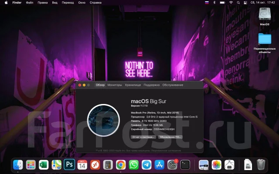The height and width of the screenshot is (174, 279).
Task: Click the Версия 11.7.10 version text
Action: click(139, 106)
